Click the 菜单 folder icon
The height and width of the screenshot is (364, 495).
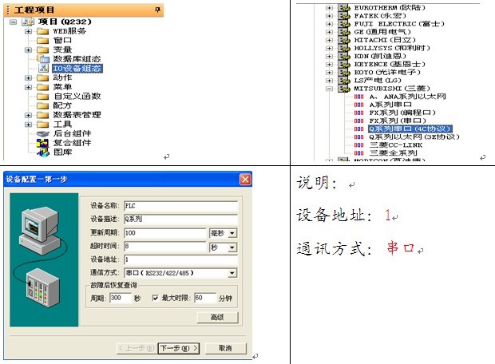(x=42, y=87)
